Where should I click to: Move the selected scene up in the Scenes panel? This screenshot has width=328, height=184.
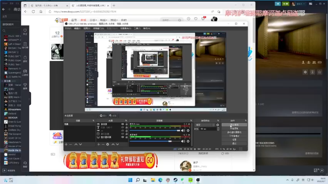point(76,144)
